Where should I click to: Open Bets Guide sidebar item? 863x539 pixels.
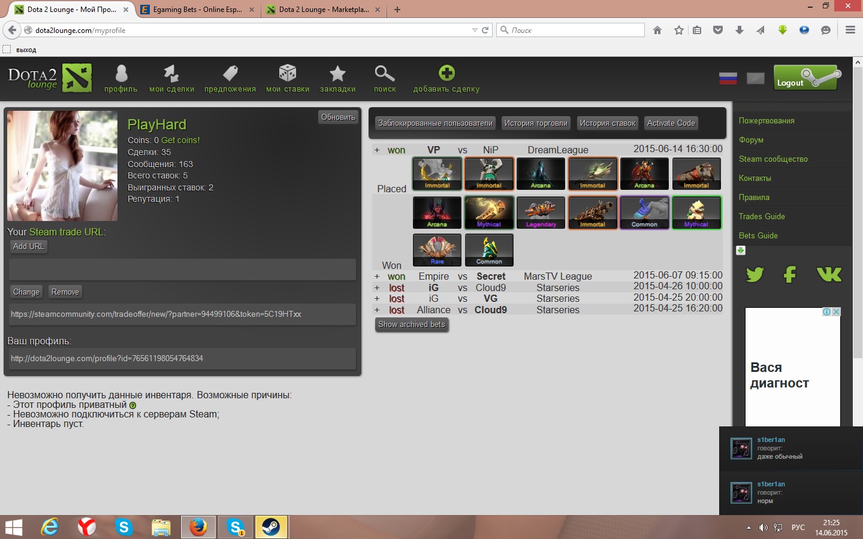(x=758, y=236)
